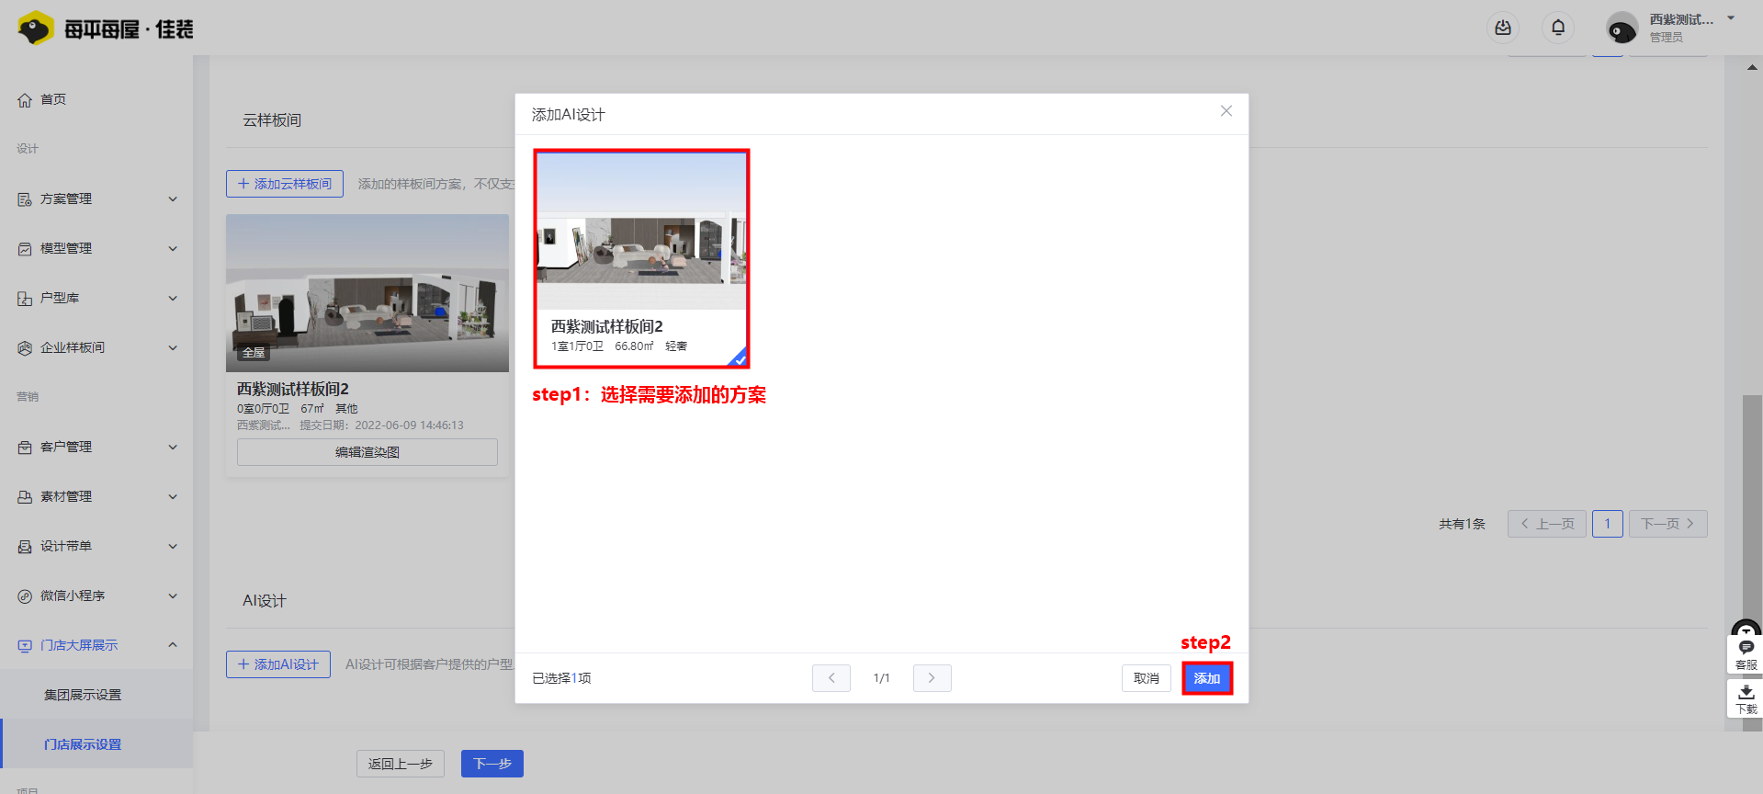Close the 添加AI设计 dialog
The width and height of the screenshot is (1763, 794).
(x=1226, y=111)
